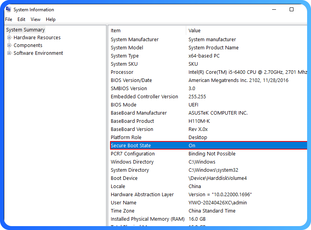Click the 16.0 GB memory value

click(197, 219)
